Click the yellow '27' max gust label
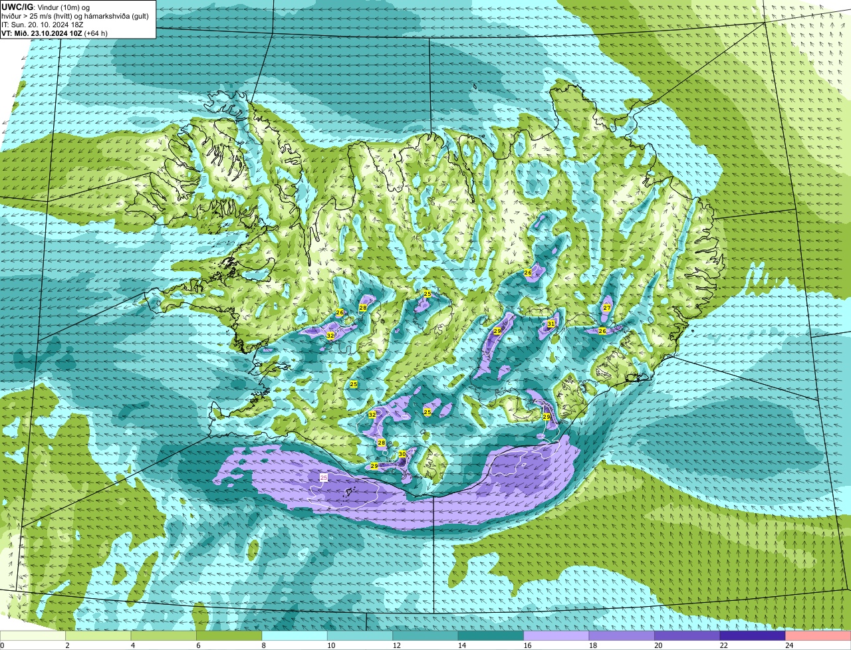 tap(607, 308)
